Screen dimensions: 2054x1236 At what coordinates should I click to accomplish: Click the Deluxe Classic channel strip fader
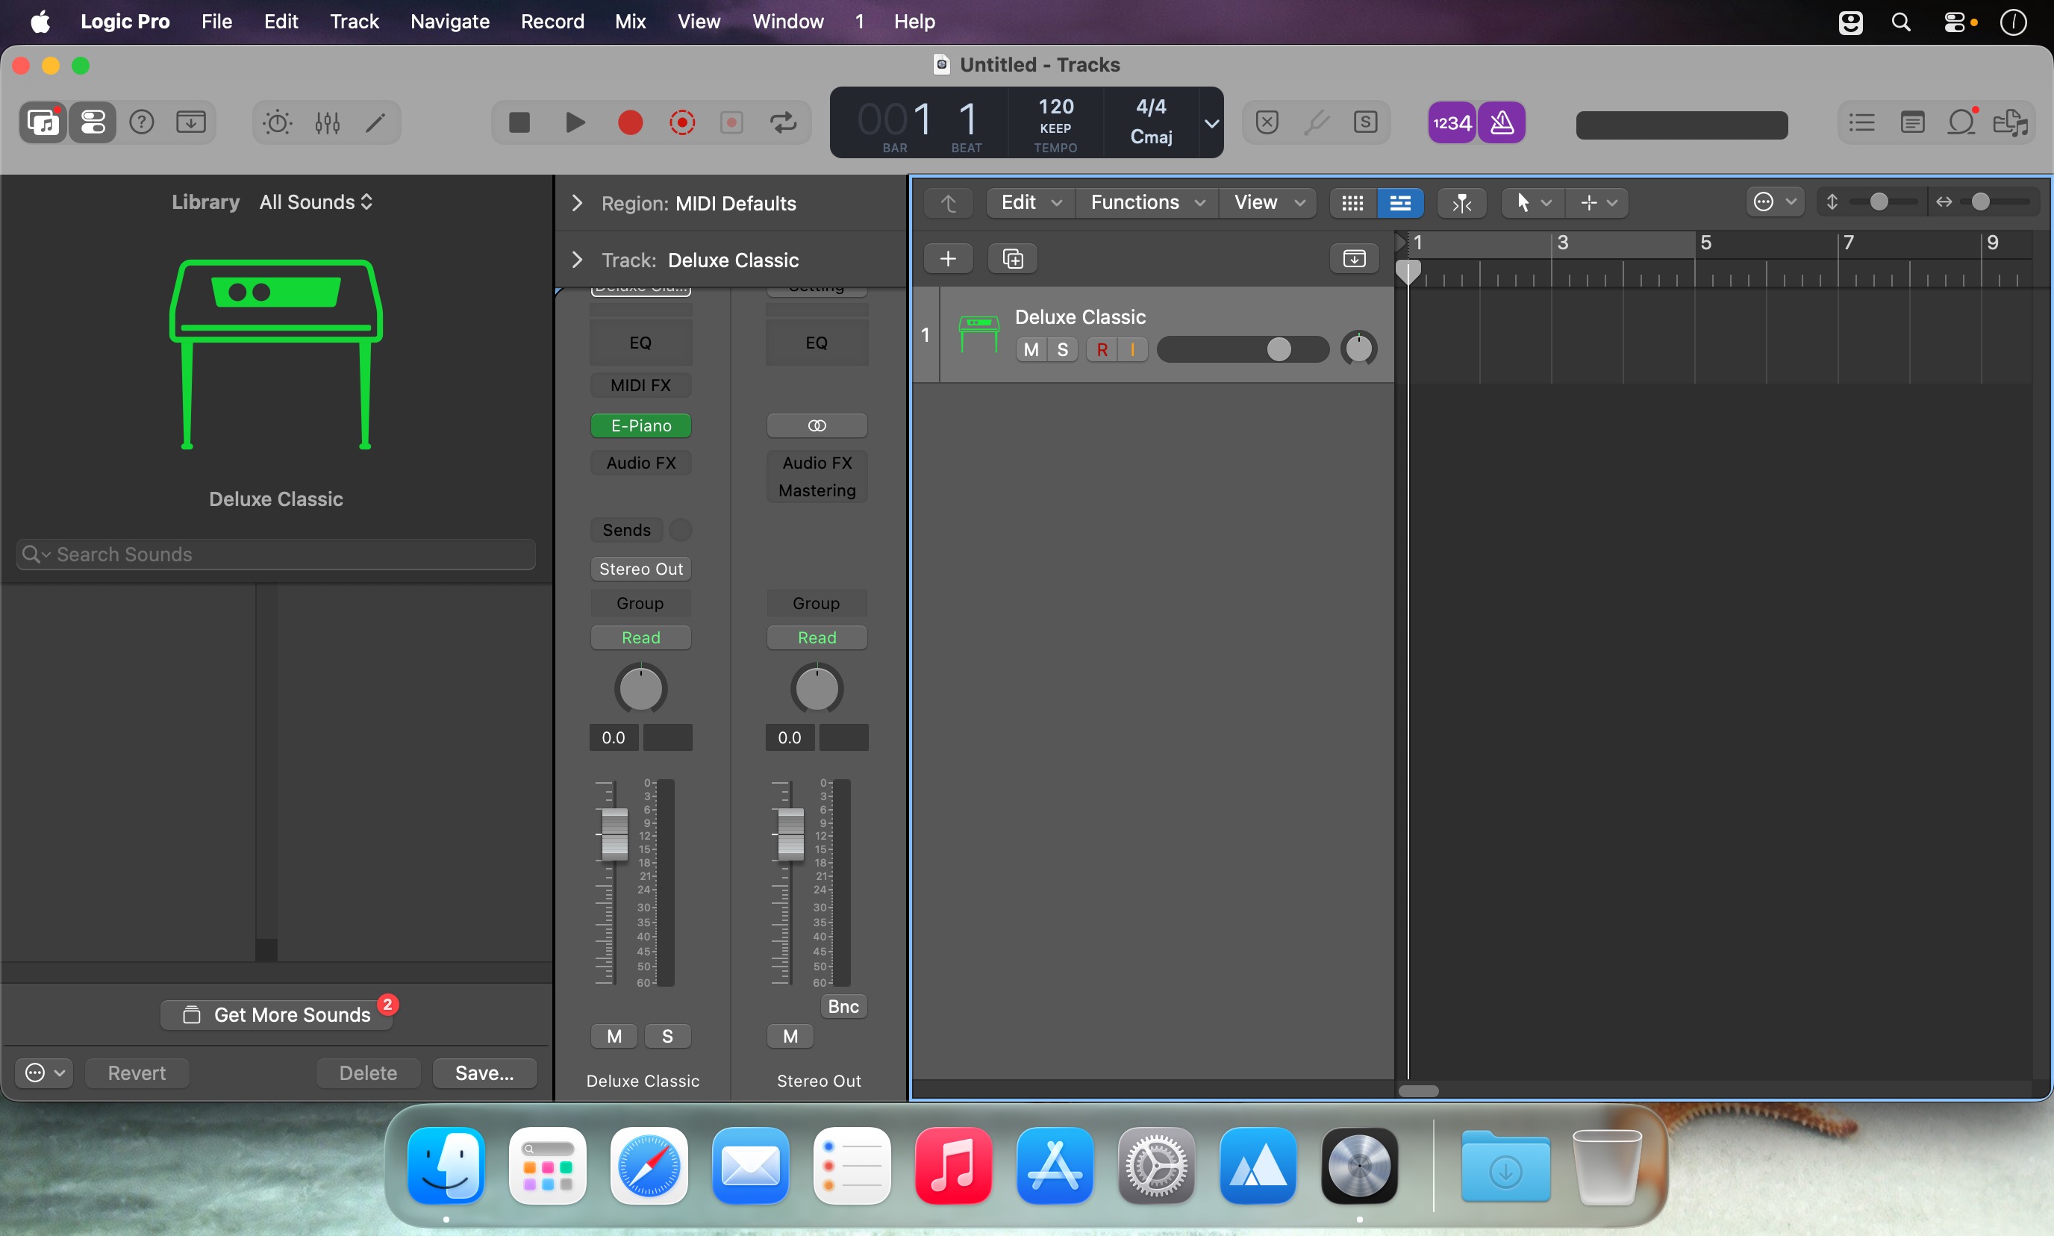pyautogui.click(x=614, y=833)
